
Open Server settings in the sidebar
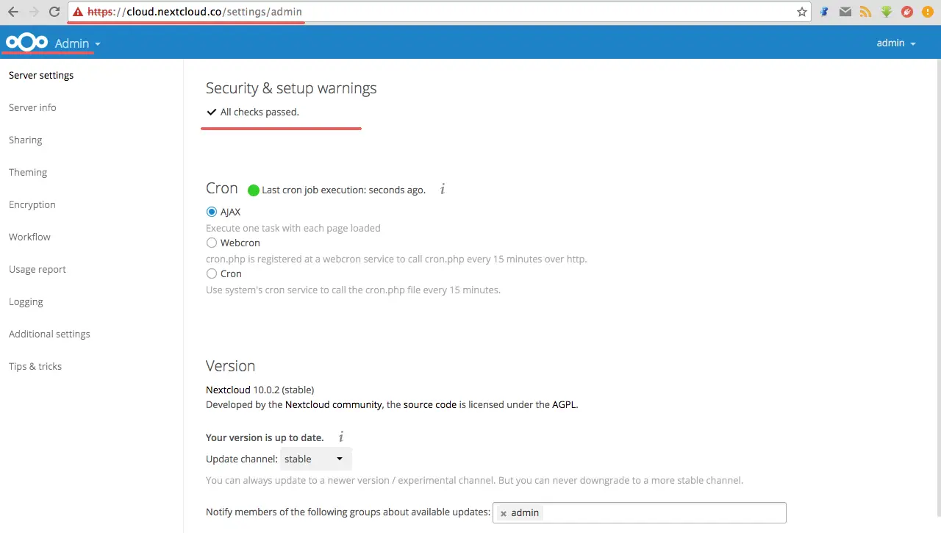(x=41, y=75)
